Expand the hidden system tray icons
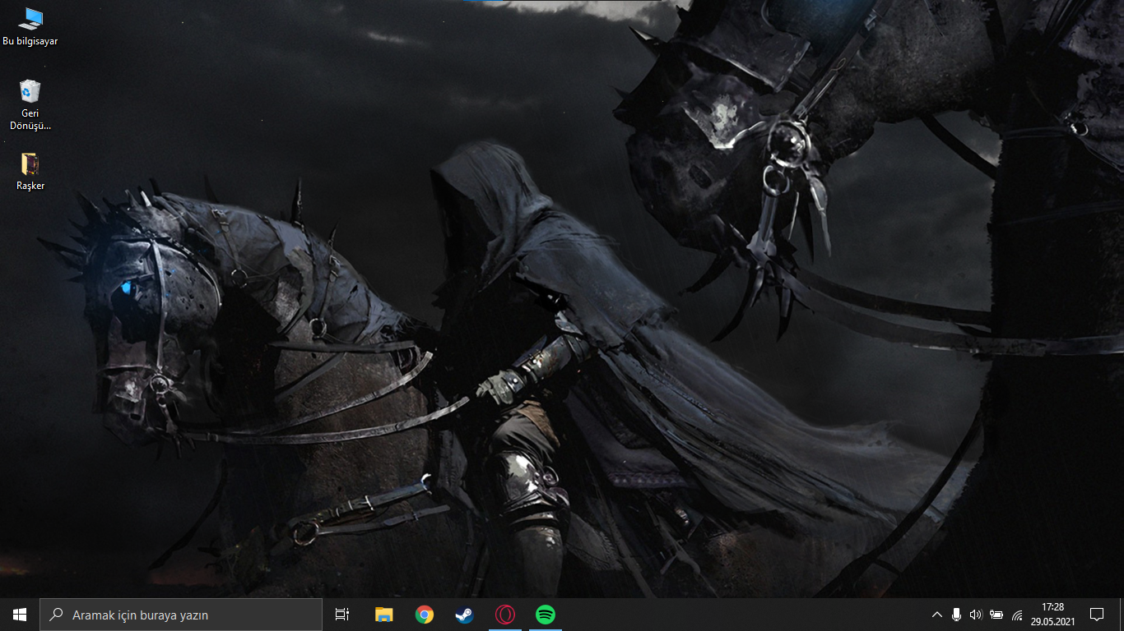Image resolution: width=1124 pixels, height=631 pixels. pos(936,615)
